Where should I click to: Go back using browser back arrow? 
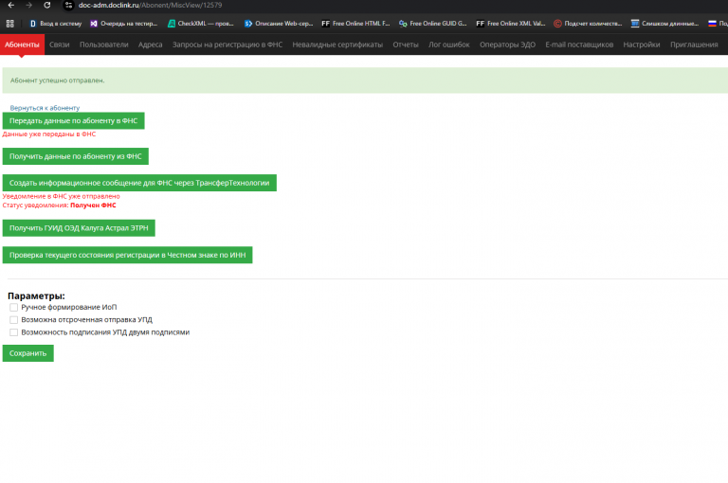coord(11,5)
